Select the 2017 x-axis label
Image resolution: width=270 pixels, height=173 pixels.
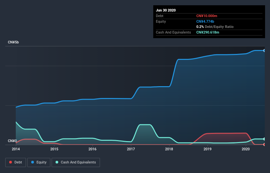[131, 149]
